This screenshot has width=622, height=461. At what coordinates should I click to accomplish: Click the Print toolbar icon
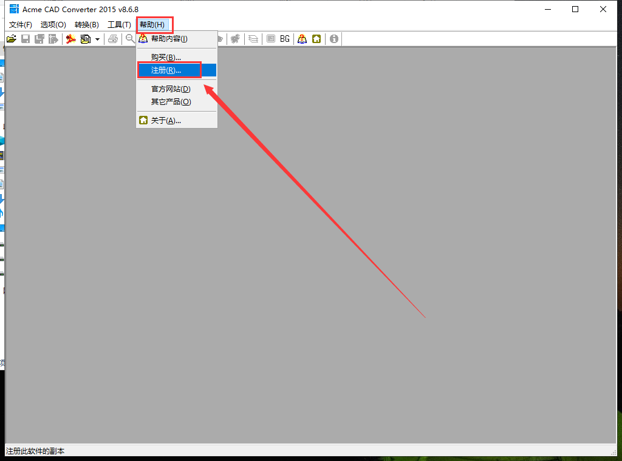[x=113, y=39]
